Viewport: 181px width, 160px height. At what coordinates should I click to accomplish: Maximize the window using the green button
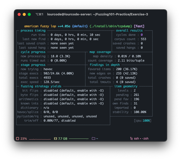coord(29,15)
